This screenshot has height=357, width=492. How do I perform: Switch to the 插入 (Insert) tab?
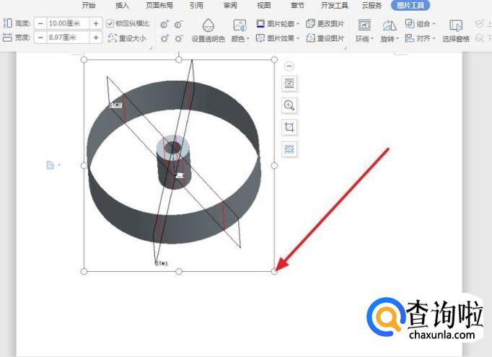point(122,5)
